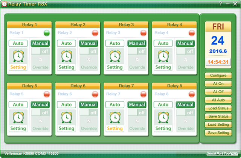The height and width of the screenshot is (158, 241).
Task: Click the red status LED of Relay 2
Action: point(95,33)
